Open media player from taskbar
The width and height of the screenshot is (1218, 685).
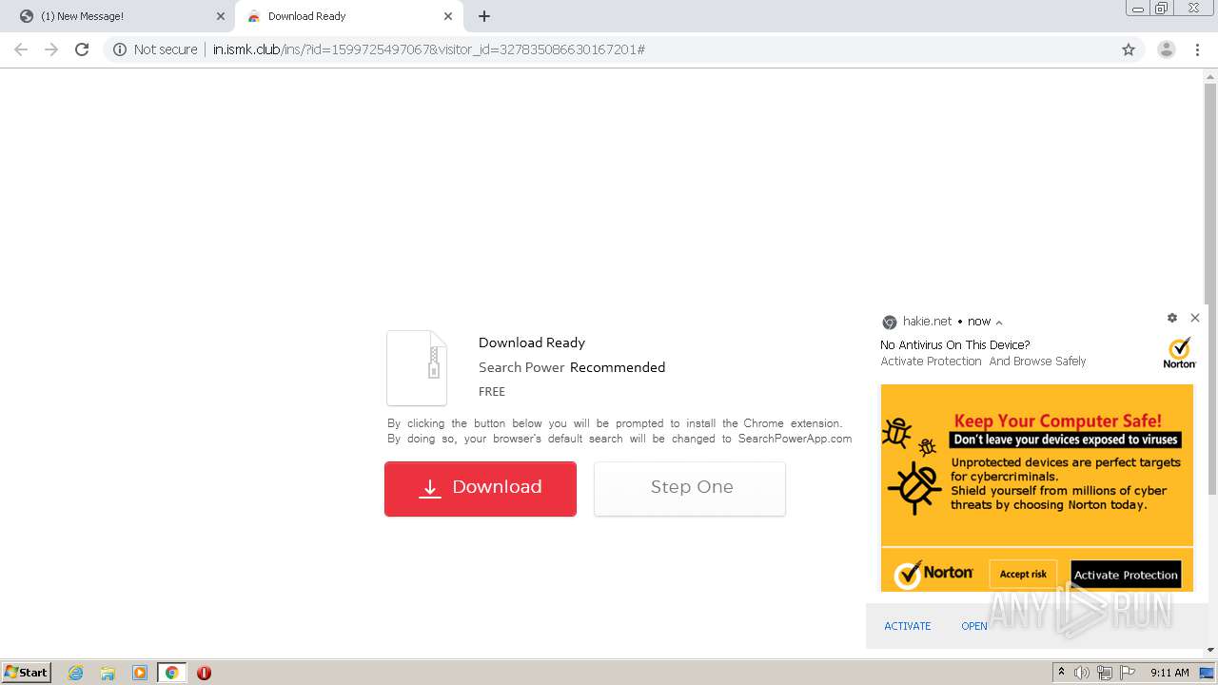point(140,673)
